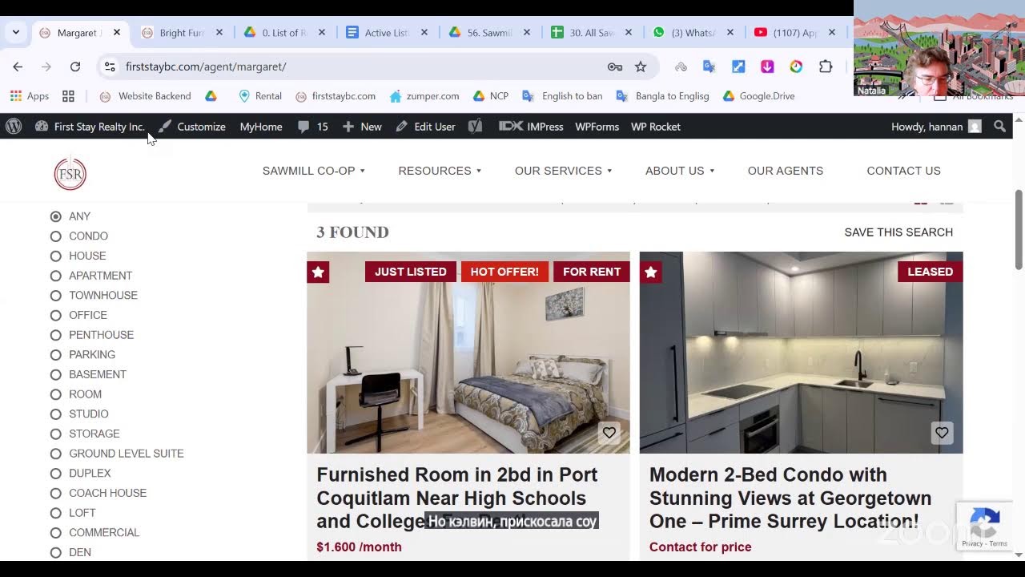The width and height of the screenshot is (1025, 577).
Task: Expand the OUR SERVICES menu
Action: point(564,171)
